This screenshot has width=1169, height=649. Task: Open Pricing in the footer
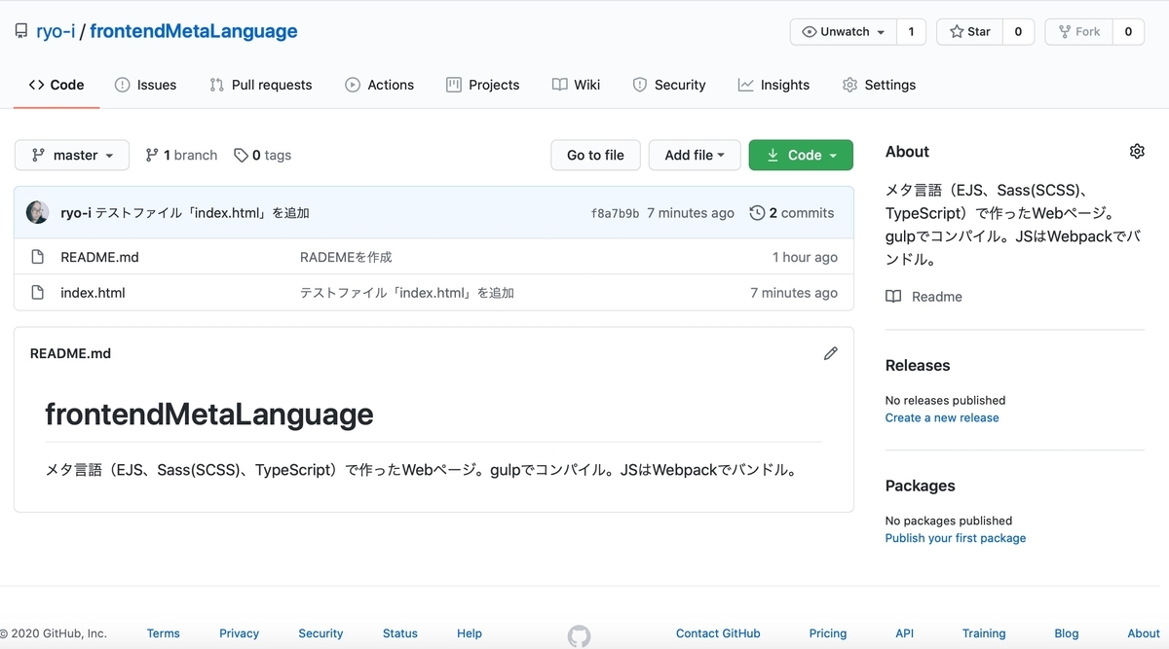(x=827, y=633)
